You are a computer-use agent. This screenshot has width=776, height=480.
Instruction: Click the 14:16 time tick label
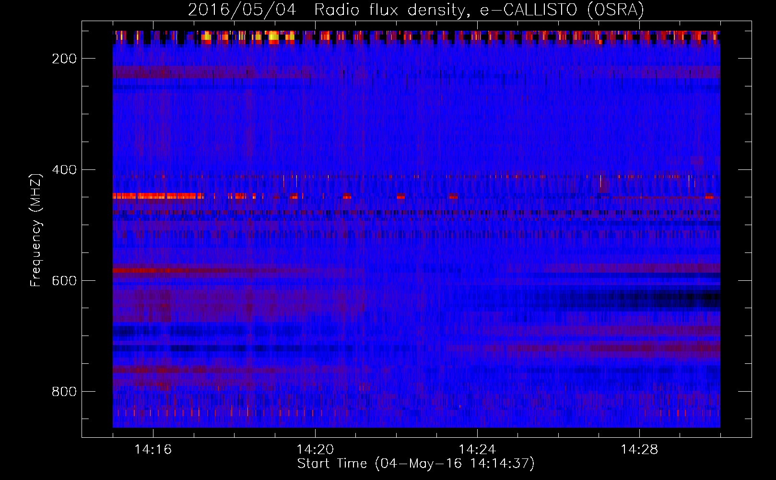click(153, 450)
